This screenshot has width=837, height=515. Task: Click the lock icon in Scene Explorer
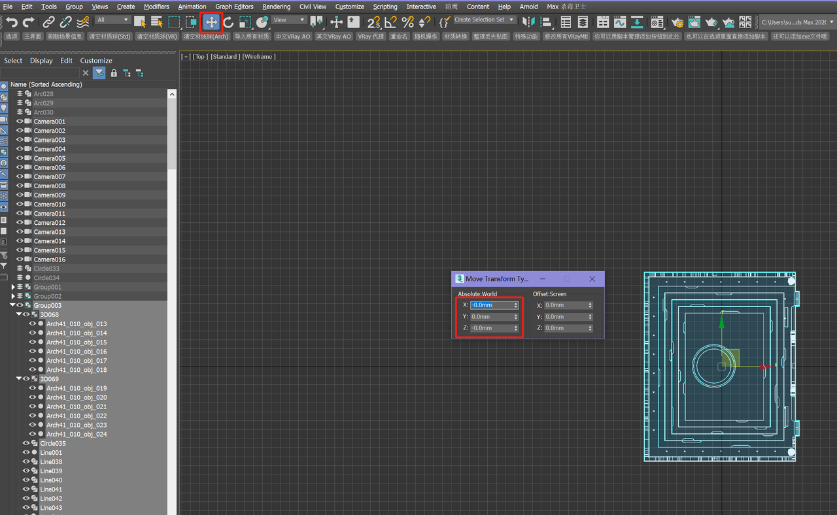click(114, 73)
